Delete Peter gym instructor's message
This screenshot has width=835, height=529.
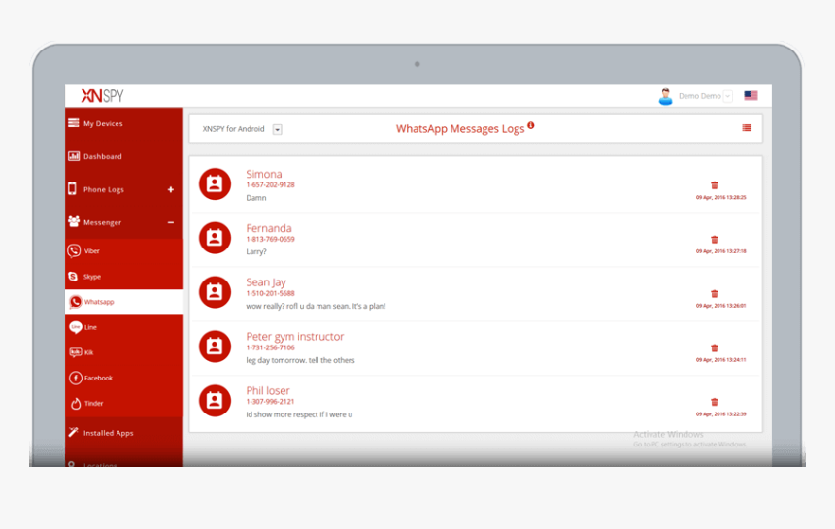pyautogui.click(x=714, y=348)
